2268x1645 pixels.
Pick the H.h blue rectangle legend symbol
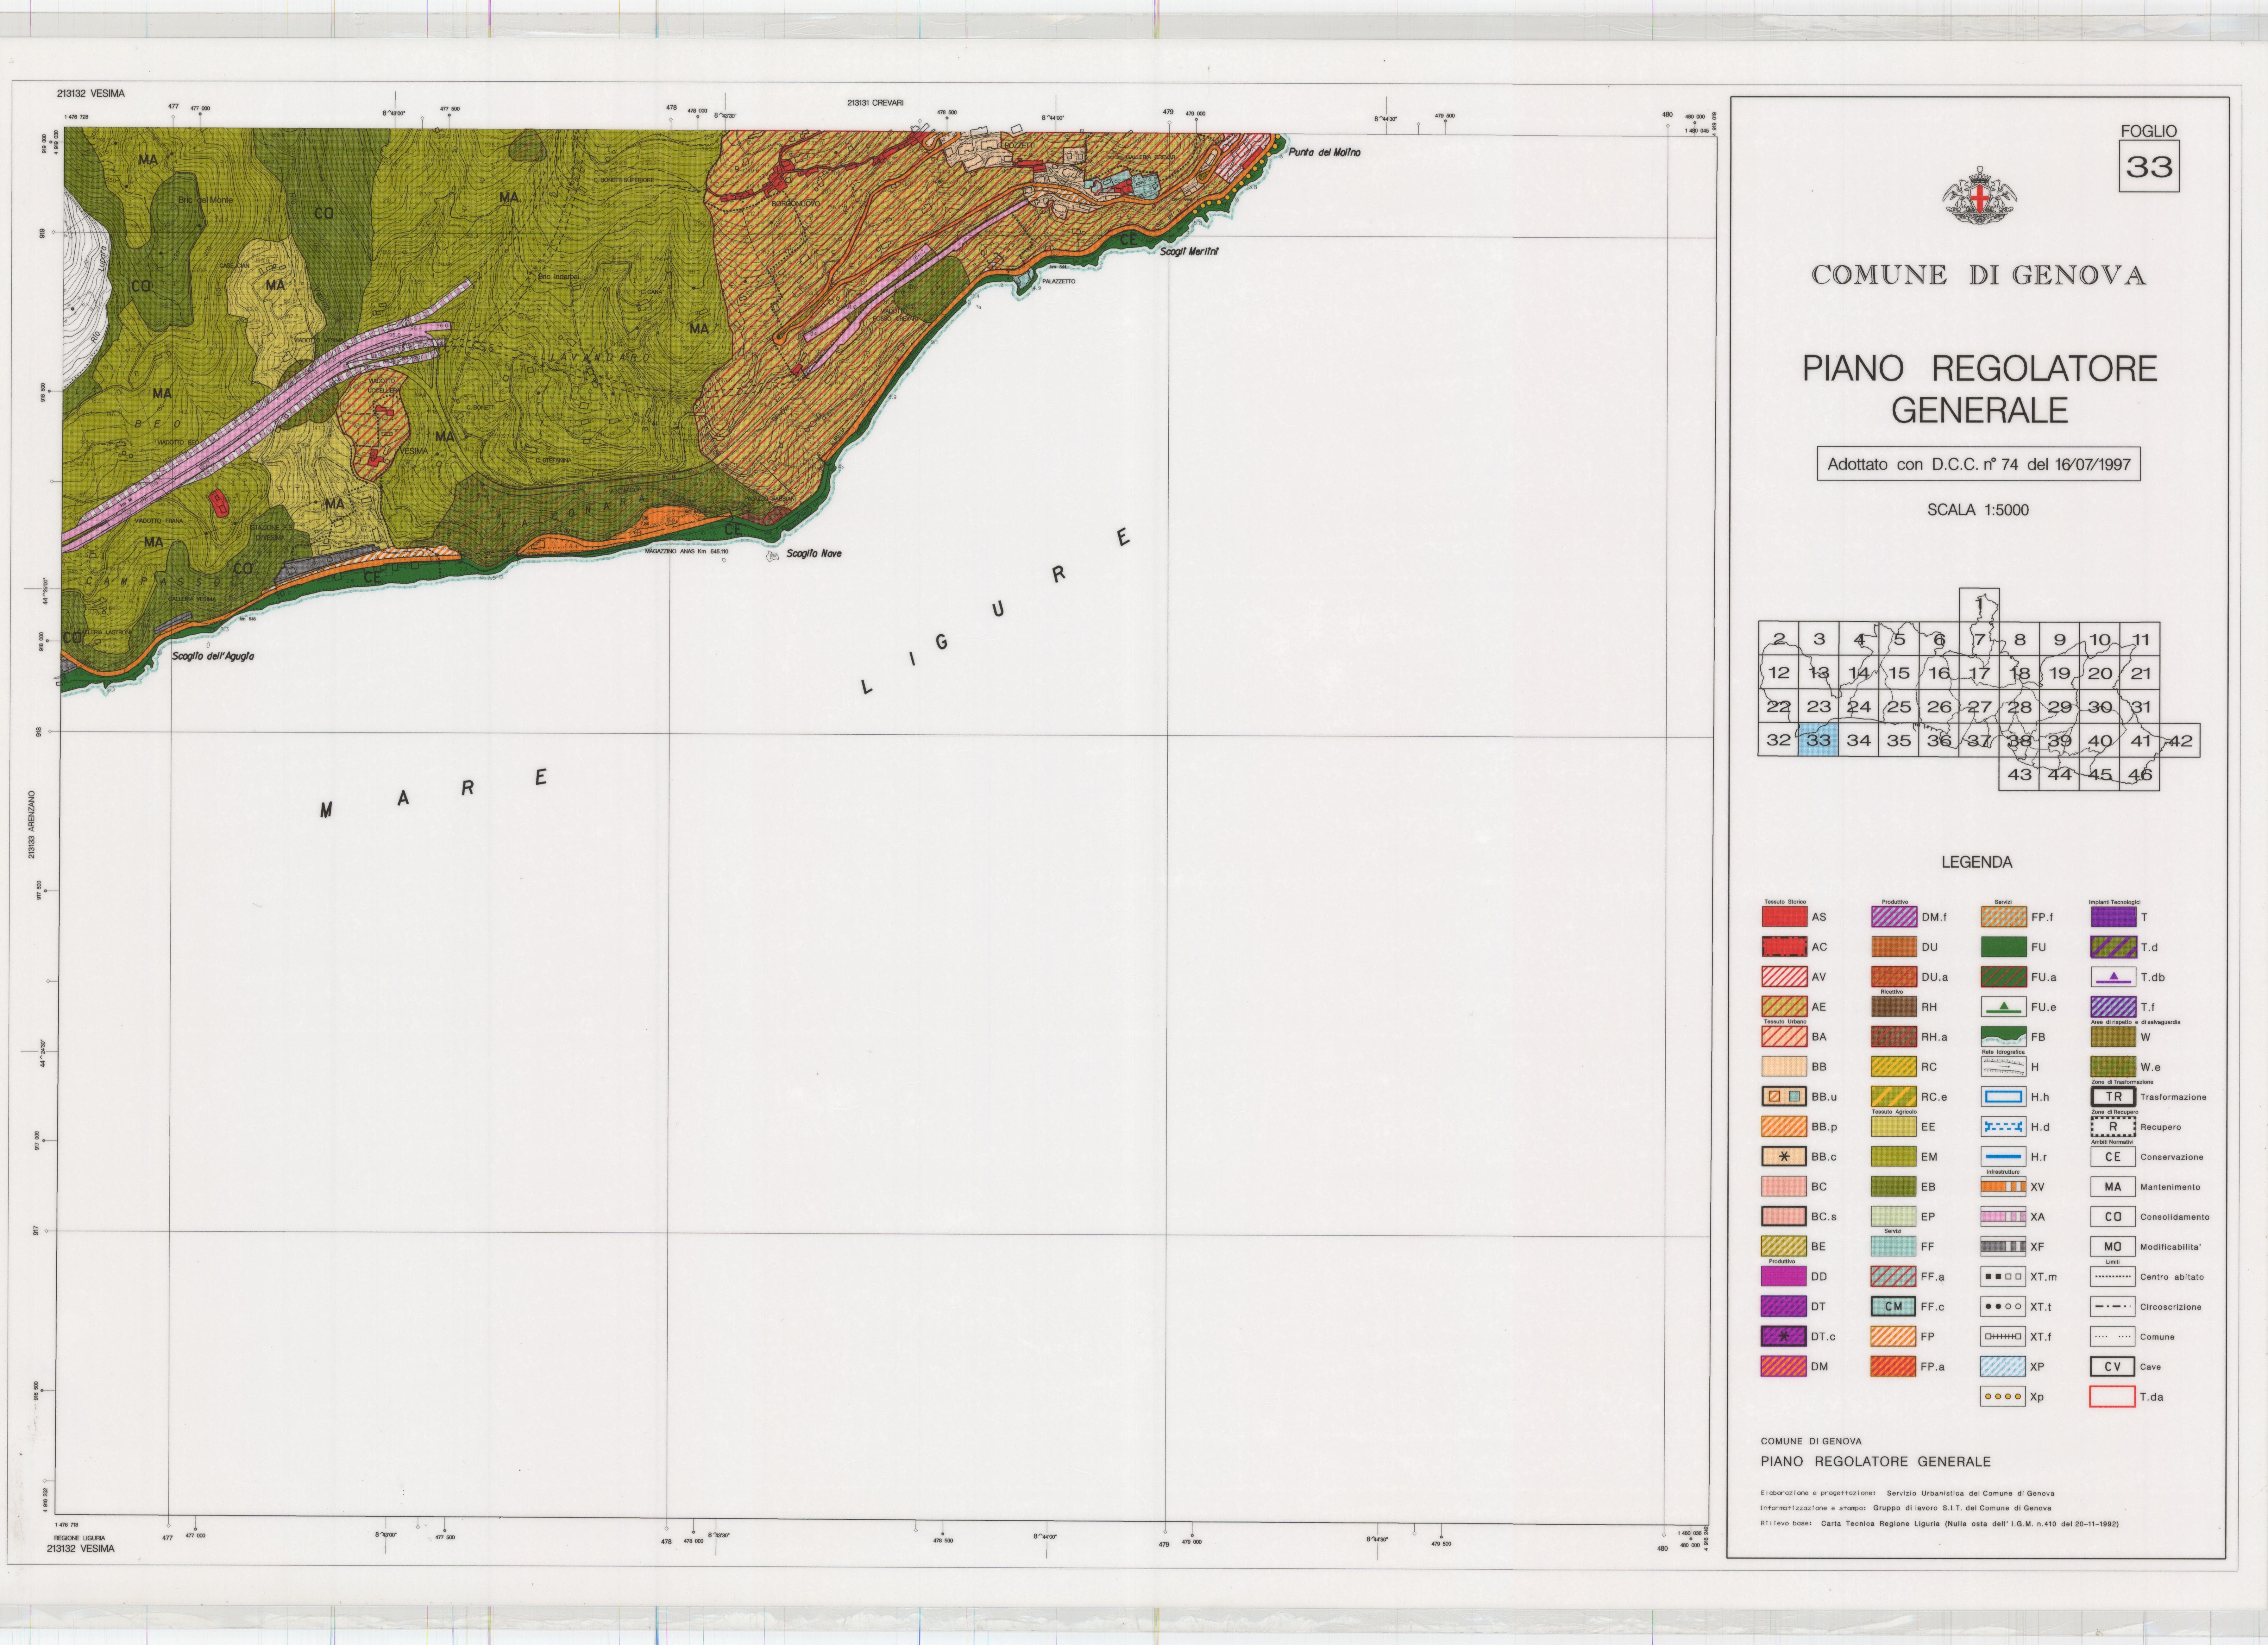2004,1097
